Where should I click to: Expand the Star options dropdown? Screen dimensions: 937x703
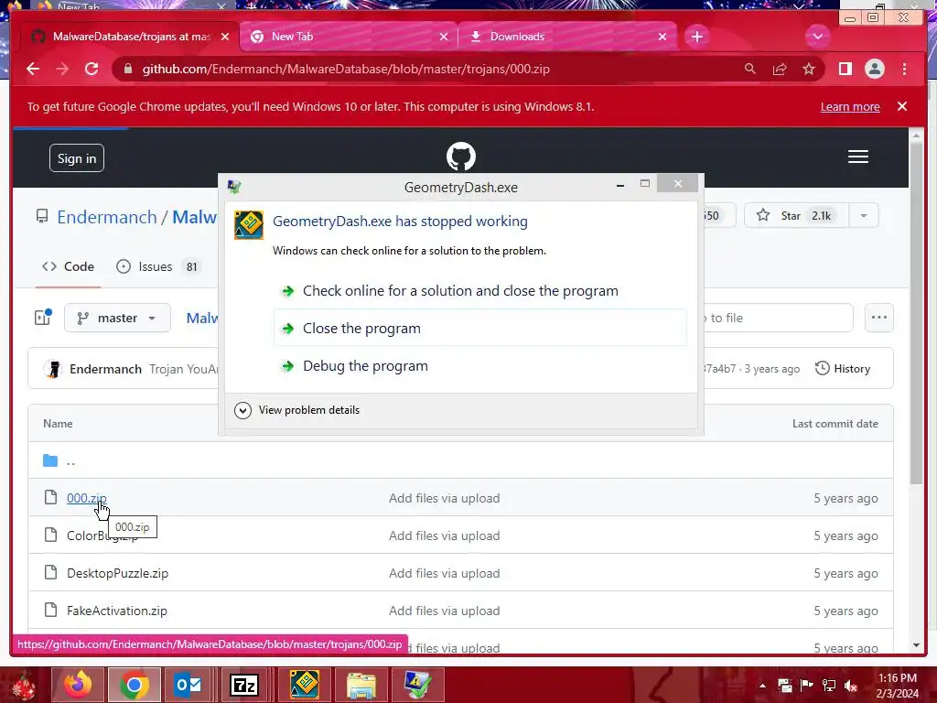click(864, 215)
